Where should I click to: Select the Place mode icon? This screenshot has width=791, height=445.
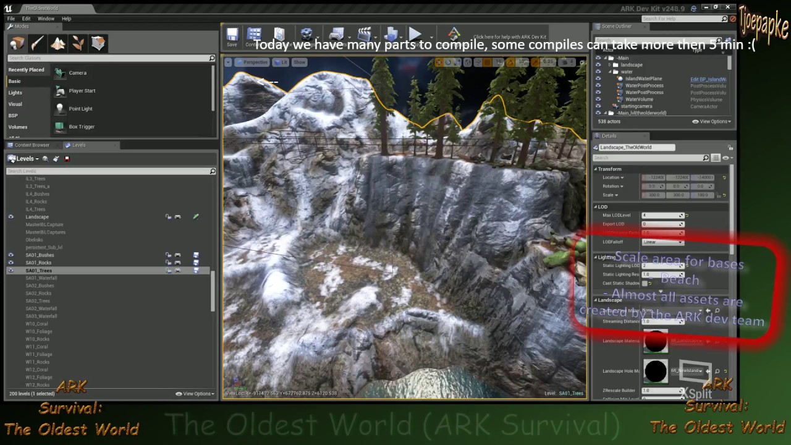point(17,43)
